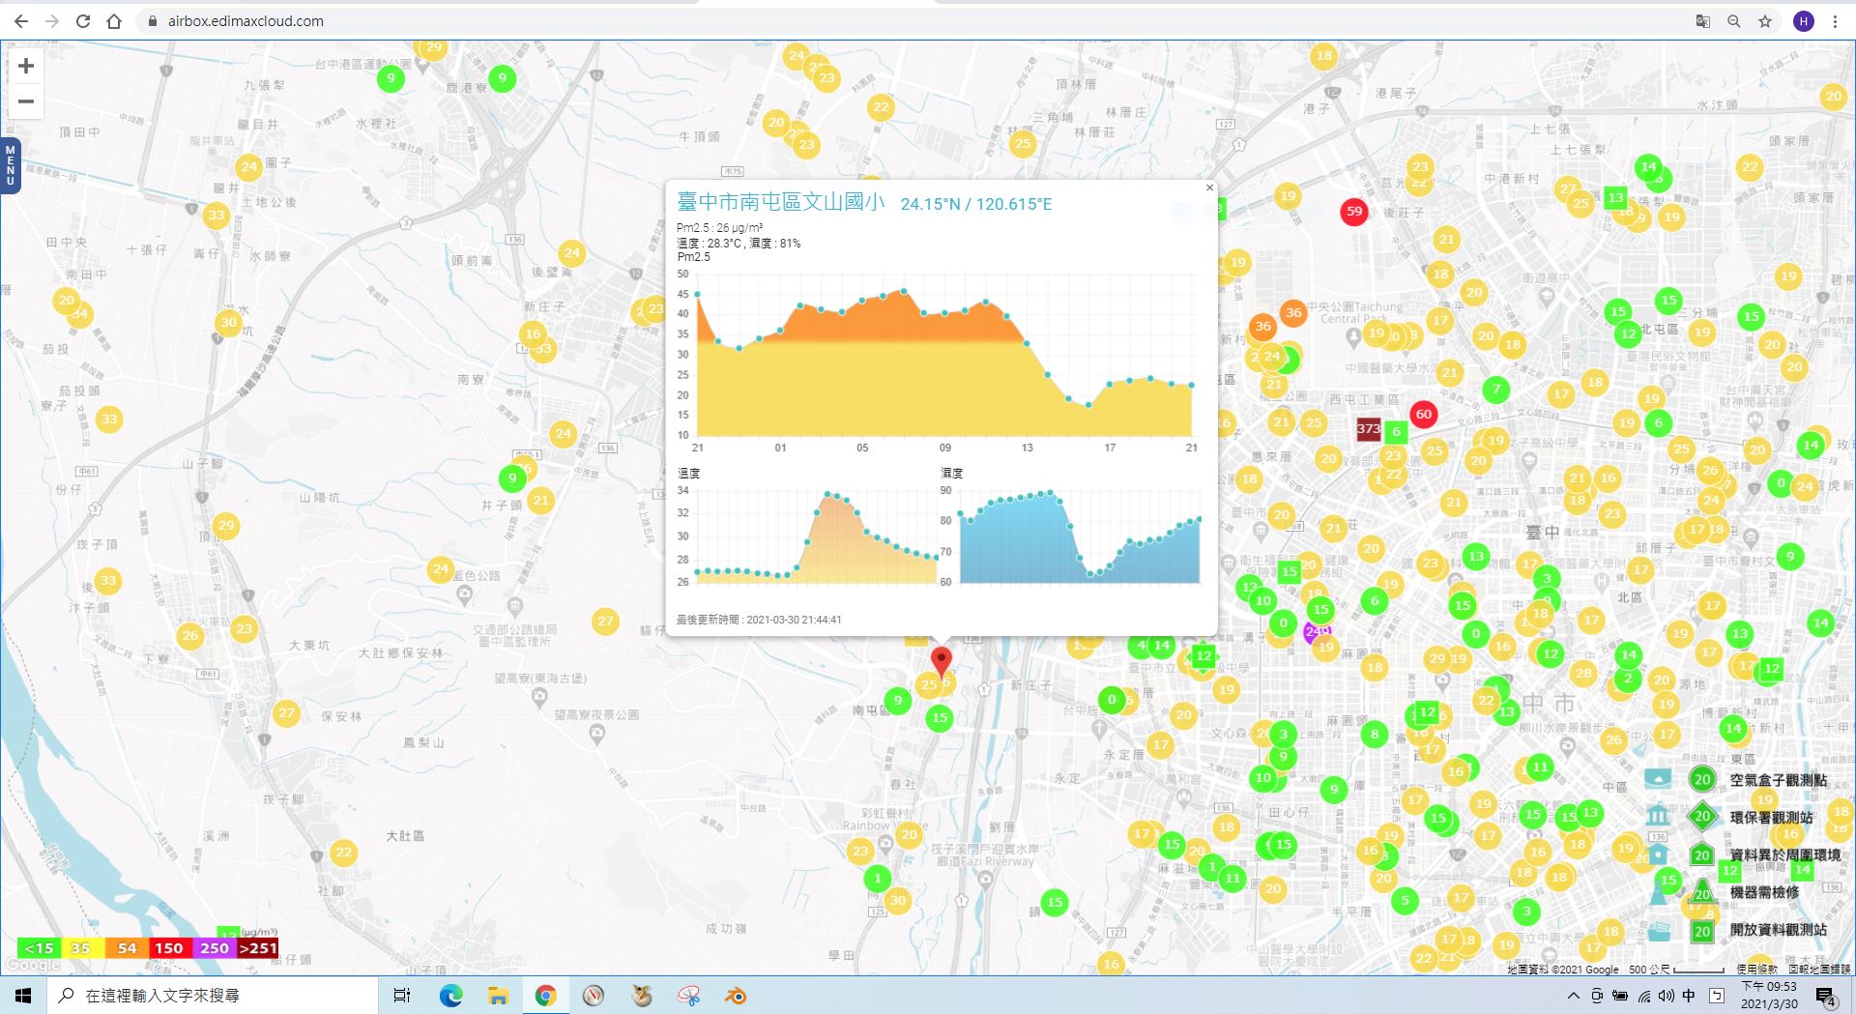
Task: Open the volume control in the tray
Action: tap(1666, 996)
